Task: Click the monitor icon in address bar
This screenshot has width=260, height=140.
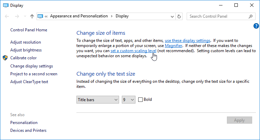Action: [40, 16]
